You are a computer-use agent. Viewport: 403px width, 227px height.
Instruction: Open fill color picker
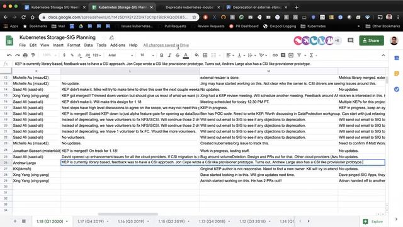click(x=196, y=55)
